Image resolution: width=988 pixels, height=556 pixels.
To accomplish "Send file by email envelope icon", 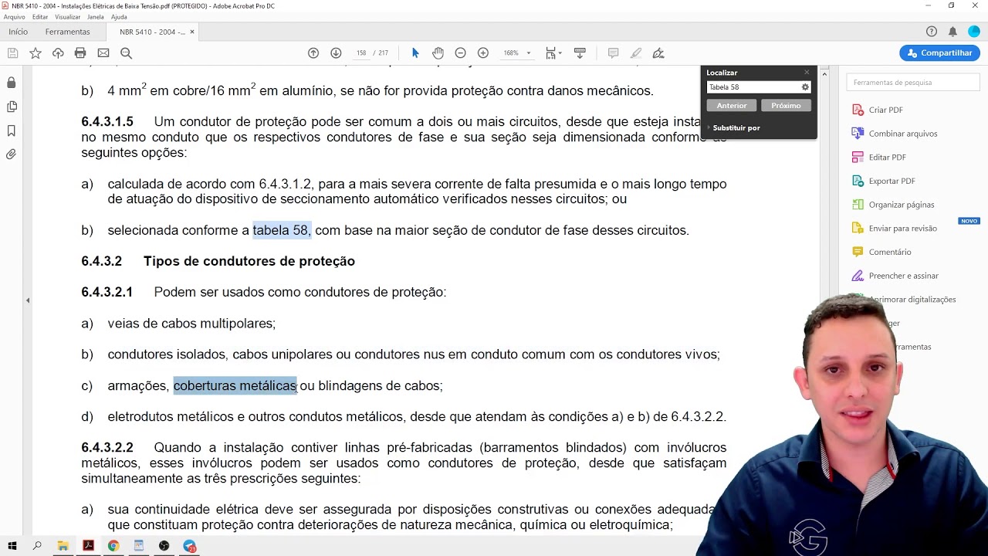I will pyautogui.click(x=103, y=53).
